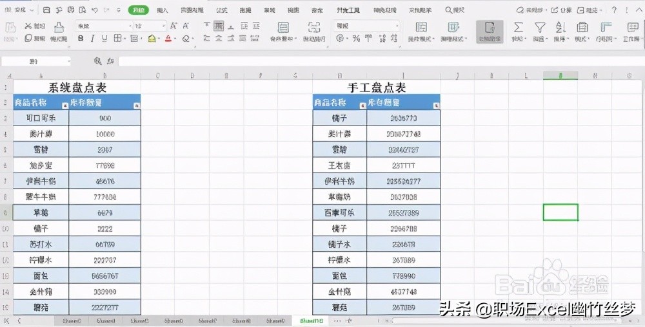Viewport: 645px width, 327px height.
Task: Click the Table Style icon
Action: click(453, 28)
